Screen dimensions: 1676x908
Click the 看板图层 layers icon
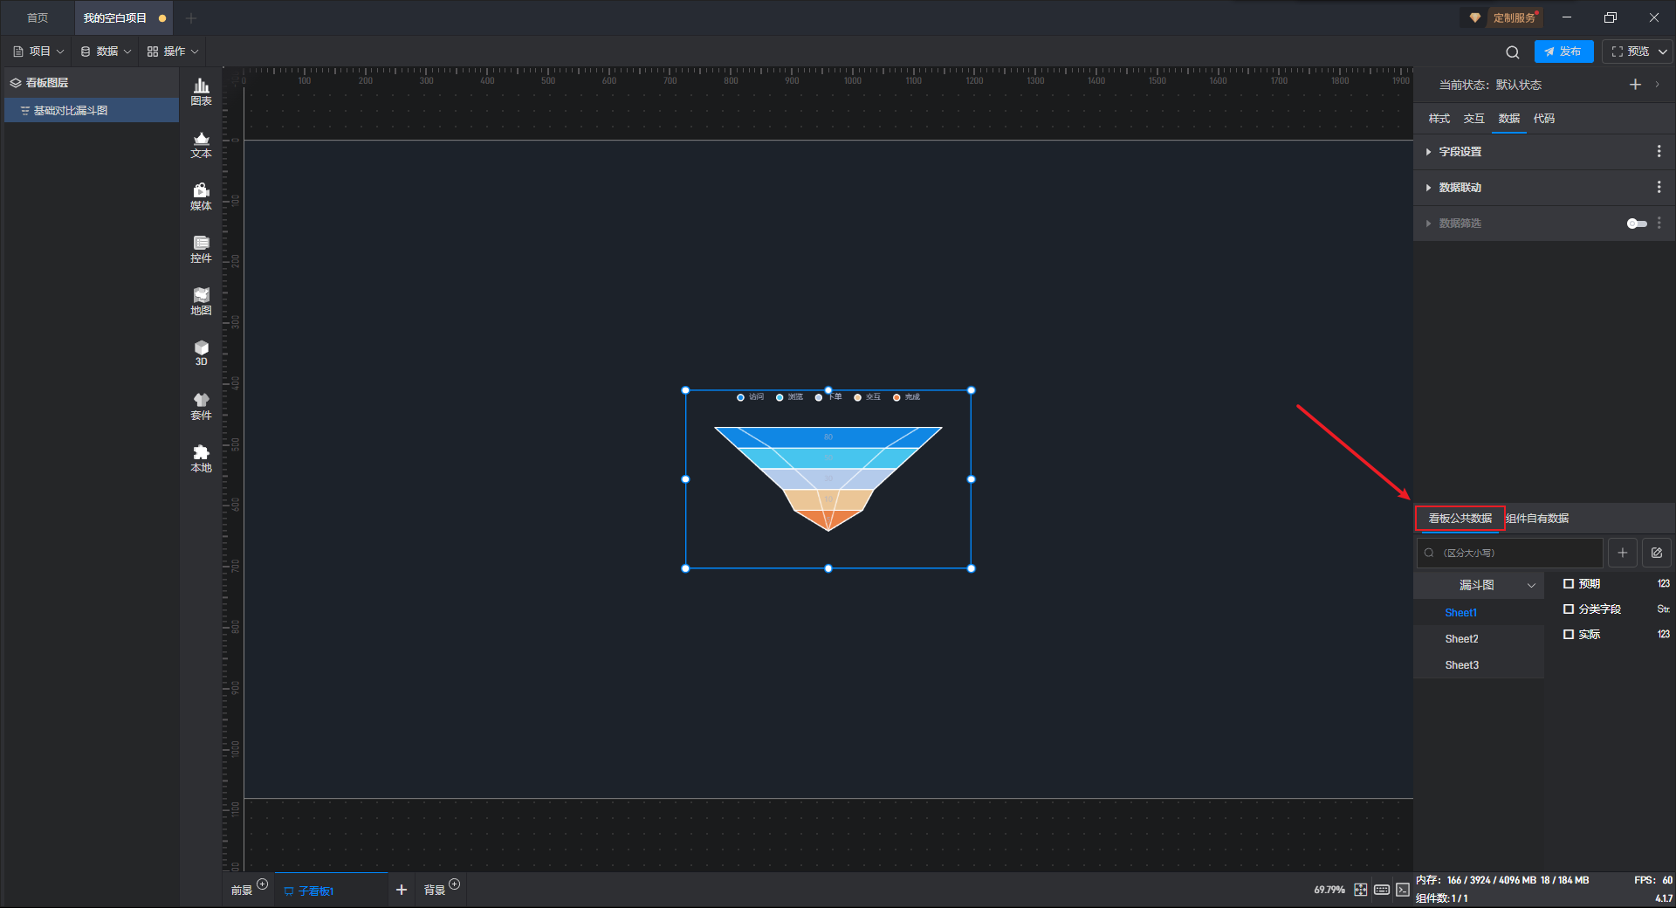pyautogui.click(x=16, y=83)
